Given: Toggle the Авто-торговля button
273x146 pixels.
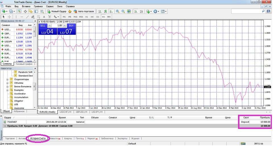Looking at the screenshot, I should click(84, 11).
